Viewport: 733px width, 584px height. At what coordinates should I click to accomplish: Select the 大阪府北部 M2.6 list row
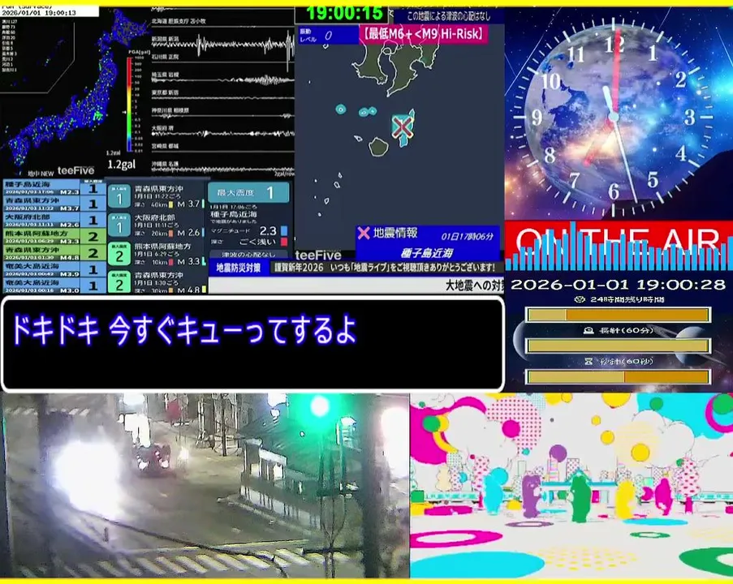pyautogui.click(x=54, y=220)
